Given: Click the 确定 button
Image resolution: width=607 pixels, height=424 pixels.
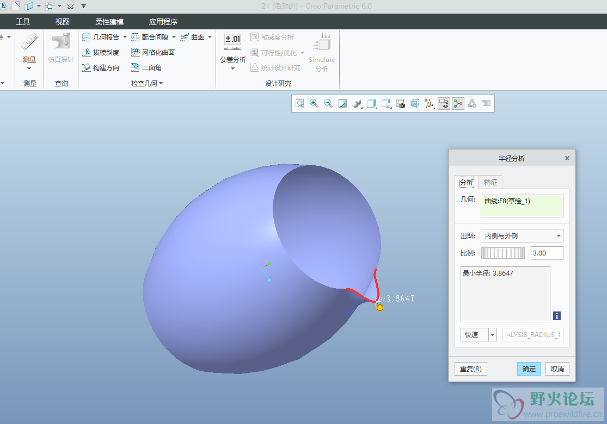Looking at the screenshot, I should (529, 369).
